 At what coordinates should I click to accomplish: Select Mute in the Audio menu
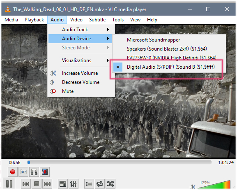[x=81, y=91]
